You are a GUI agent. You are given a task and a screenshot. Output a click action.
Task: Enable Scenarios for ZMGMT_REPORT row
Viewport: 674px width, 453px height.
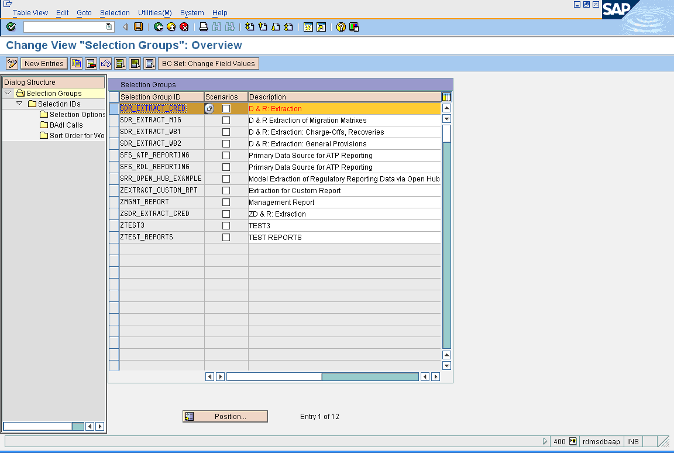click(x=226, y=202)
